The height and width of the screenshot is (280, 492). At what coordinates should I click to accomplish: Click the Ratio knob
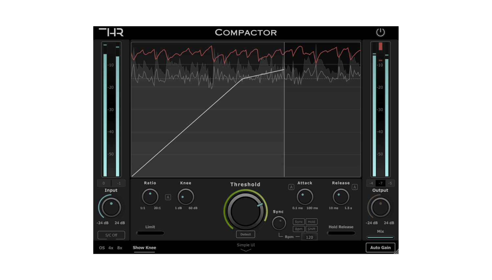click(150, 197)
